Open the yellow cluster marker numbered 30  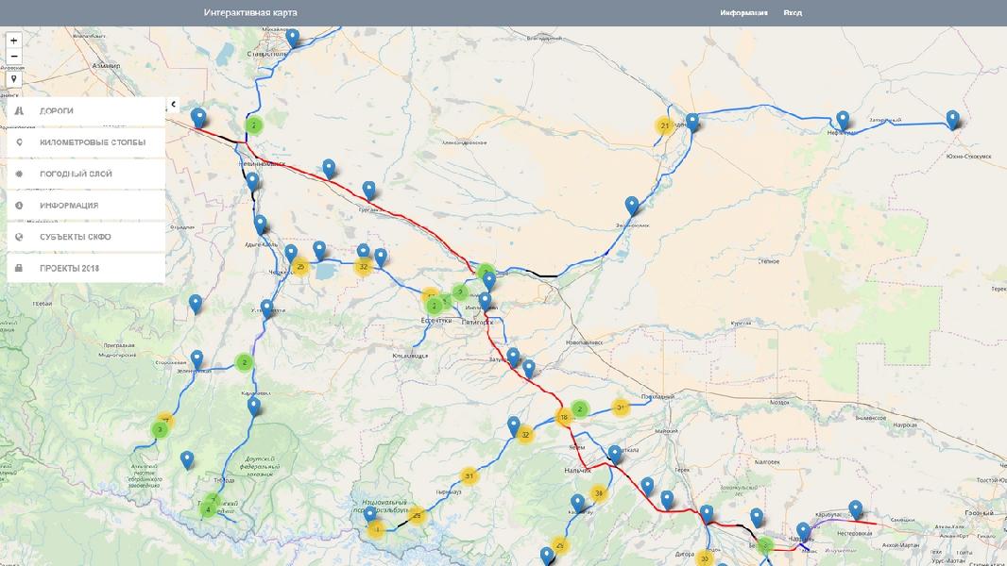705,558
